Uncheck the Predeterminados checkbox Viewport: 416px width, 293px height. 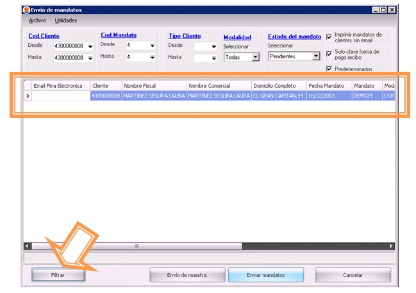point(329,69)
